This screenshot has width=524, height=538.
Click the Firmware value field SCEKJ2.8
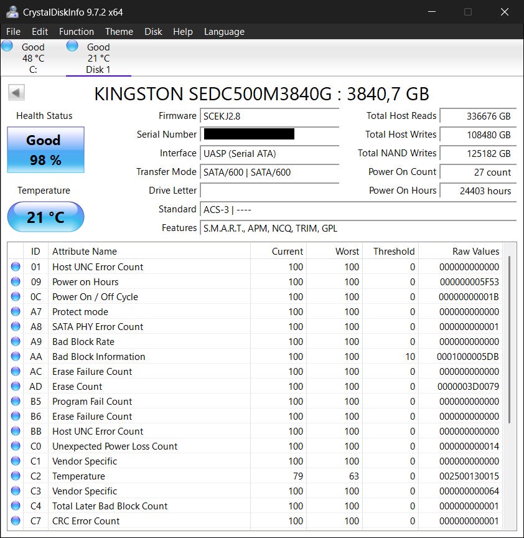(x=269, y=116)
